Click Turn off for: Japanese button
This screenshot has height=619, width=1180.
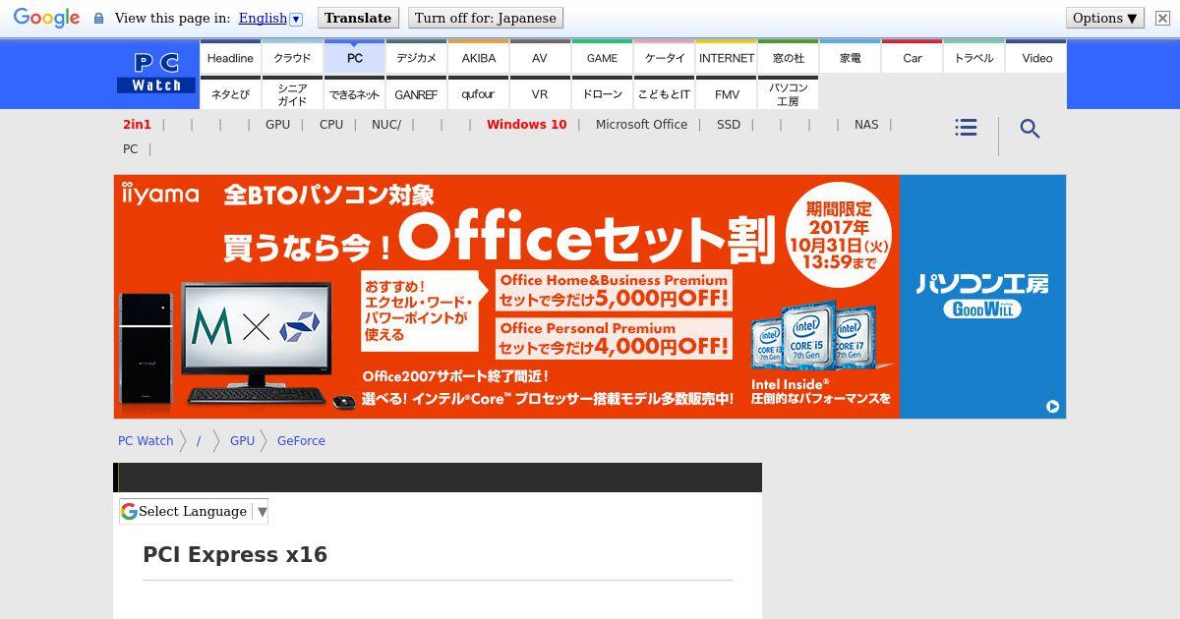point(486,18)
